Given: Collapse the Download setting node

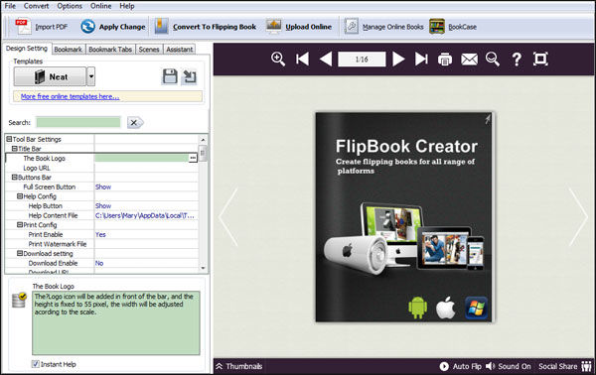Looking at the screenshot, I should click(x=20, y=253).
